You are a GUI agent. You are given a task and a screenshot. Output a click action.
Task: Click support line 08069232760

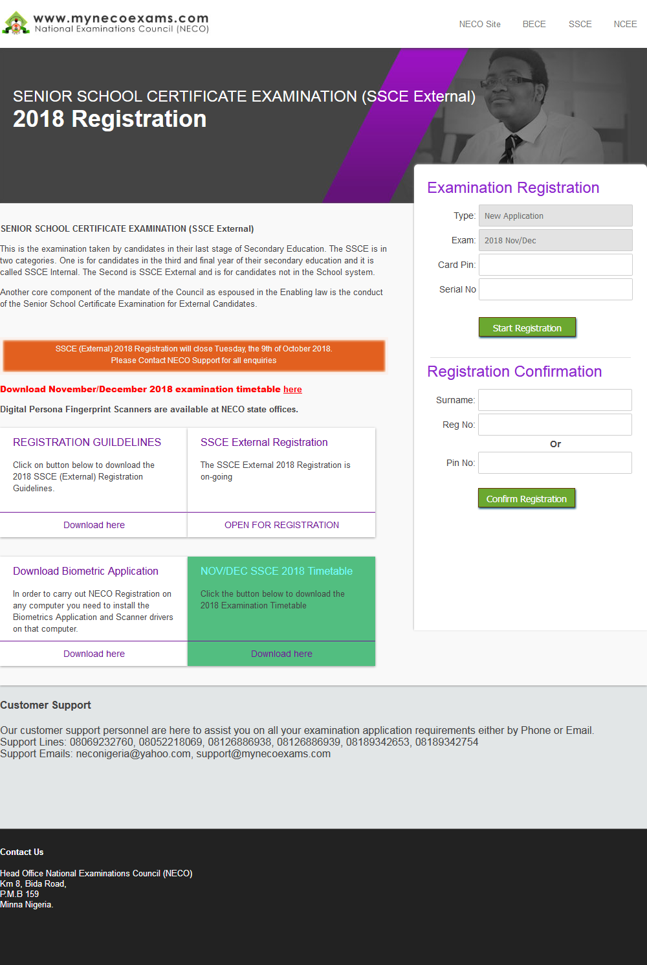pyautogui.click(x=102, y=742)
